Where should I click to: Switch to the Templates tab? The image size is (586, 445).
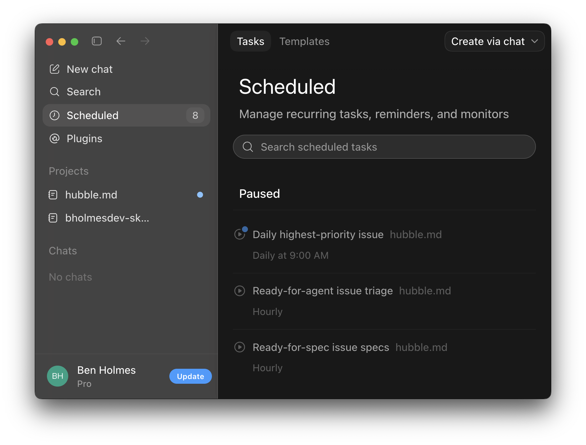pos(304,41)
